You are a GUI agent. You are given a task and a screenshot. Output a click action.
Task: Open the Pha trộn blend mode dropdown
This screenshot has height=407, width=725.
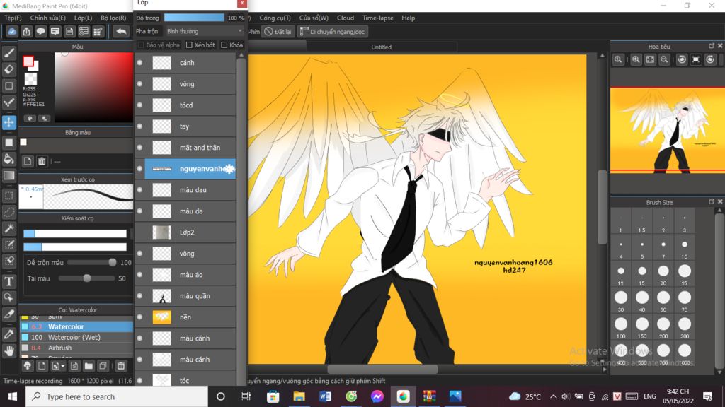point(205,31)
